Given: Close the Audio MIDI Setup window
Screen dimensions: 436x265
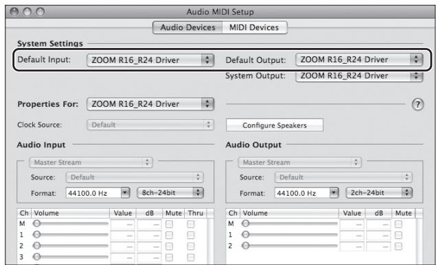Looking at the screenshot, I should [14, 12].
